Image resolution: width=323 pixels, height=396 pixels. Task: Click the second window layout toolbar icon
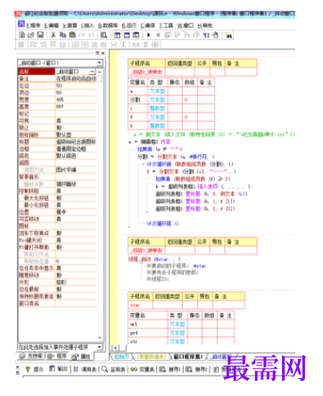click(127, 35)
